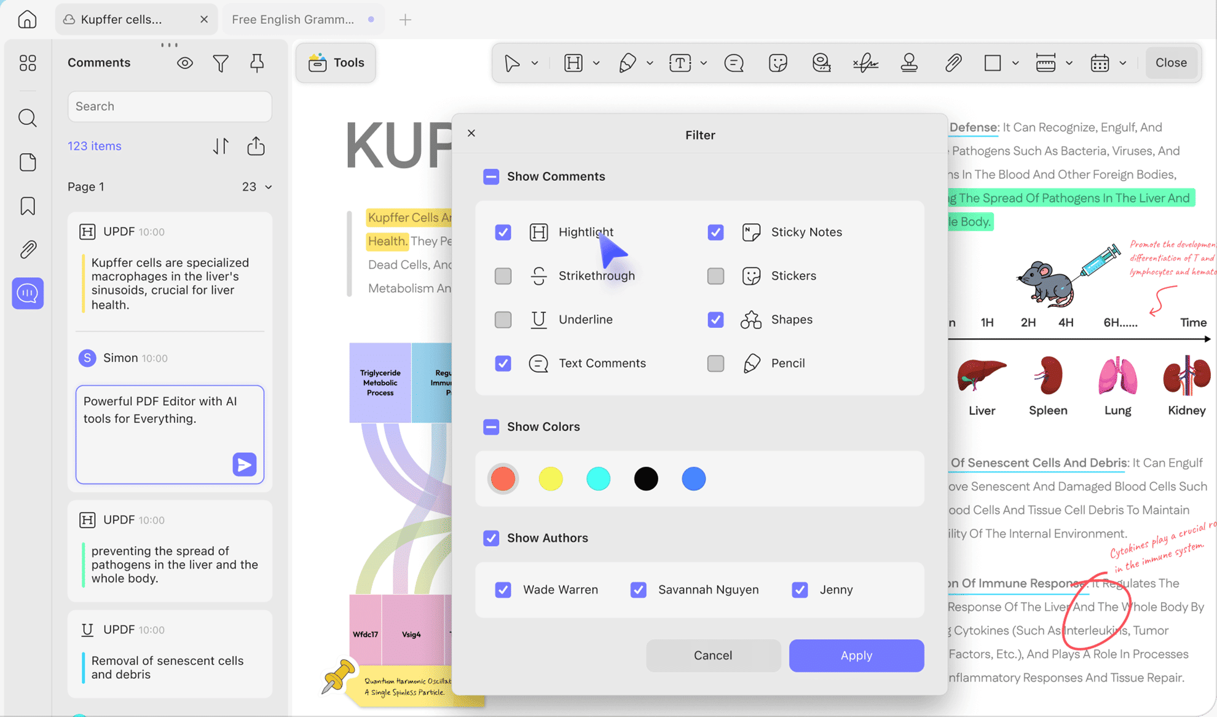This screenshot has height=717, width=1217.
Task: Click the Apply button
Action: point(856,656)
